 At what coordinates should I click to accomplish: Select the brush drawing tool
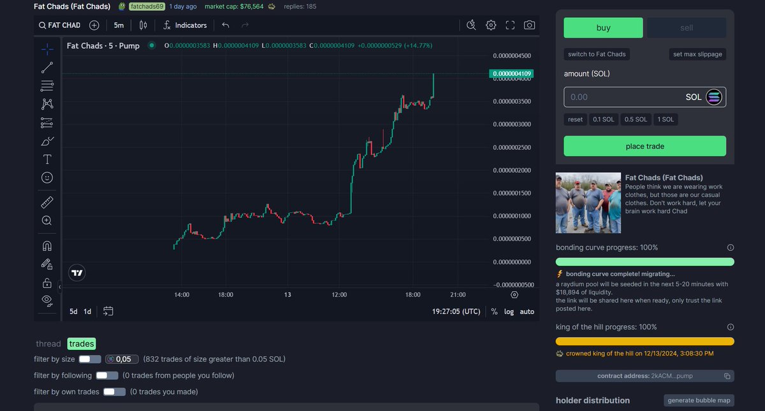47,141
